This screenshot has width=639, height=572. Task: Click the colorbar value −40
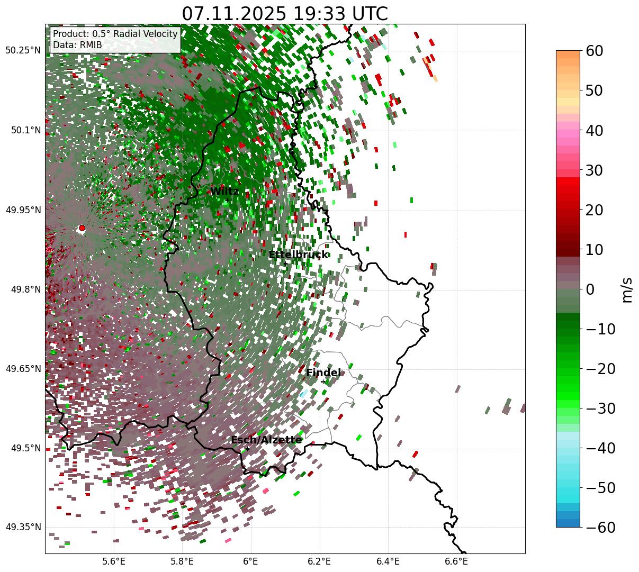[x=600, y=448]
